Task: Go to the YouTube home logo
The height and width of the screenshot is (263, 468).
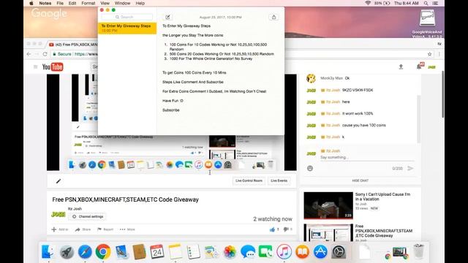Action: pyautogui.click(x=53, y=66)
